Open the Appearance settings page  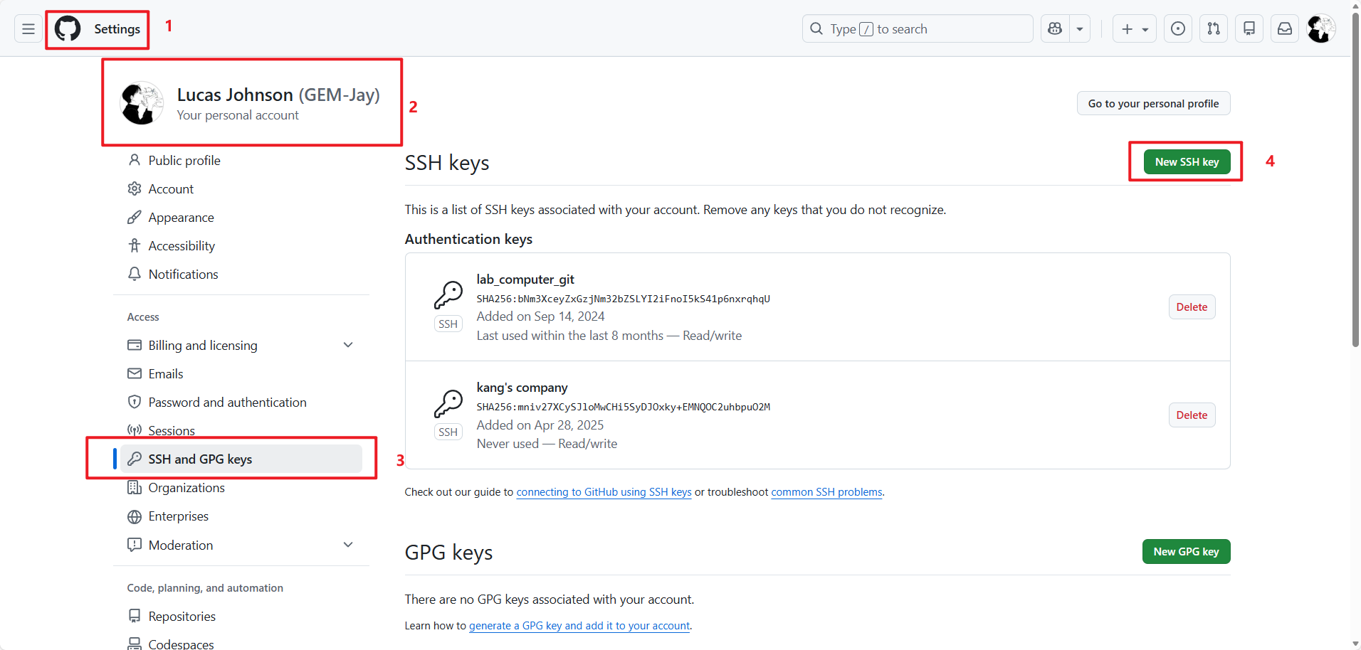click(181, 218)
